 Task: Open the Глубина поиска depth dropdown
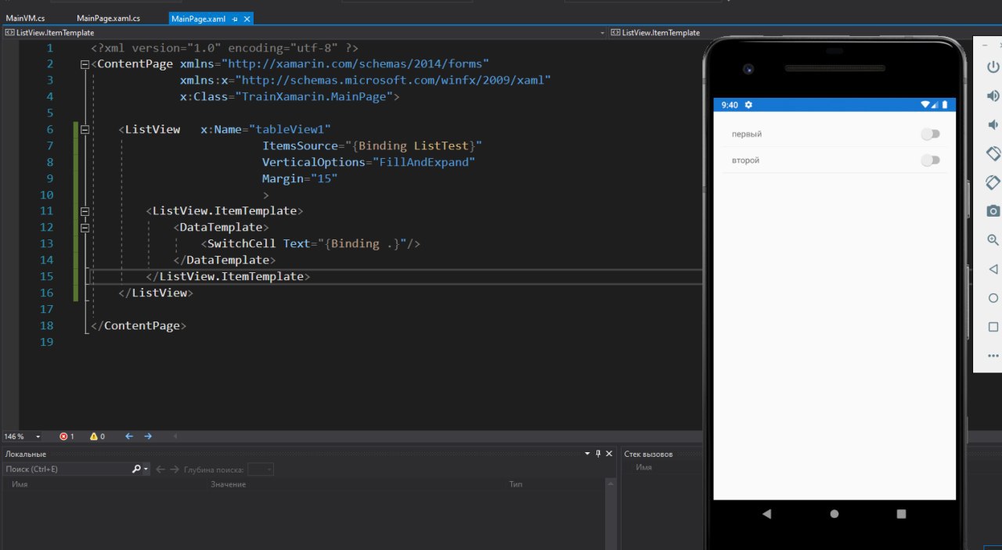pos(269,469)
